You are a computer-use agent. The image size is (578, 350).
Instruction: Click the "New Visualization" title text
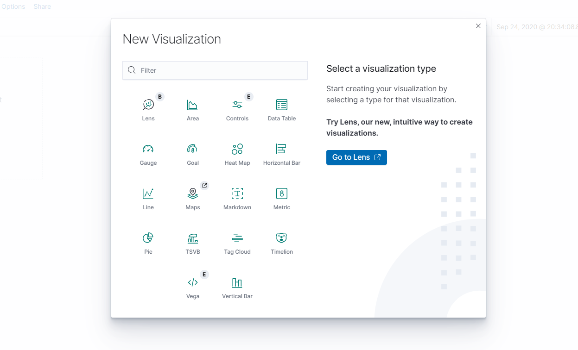[x=171, y=39]
